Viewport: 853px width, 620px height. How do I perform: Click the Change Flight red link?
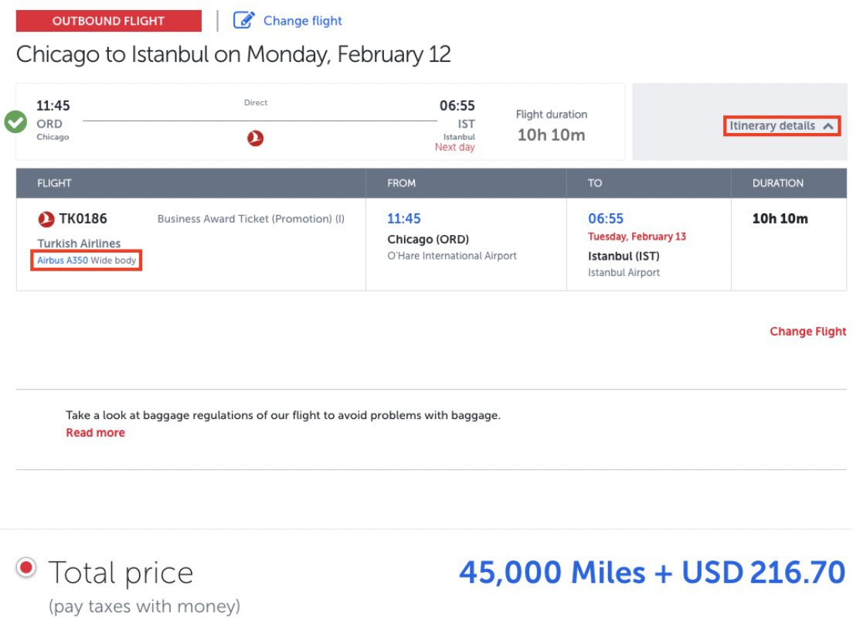tap(807, 331)
